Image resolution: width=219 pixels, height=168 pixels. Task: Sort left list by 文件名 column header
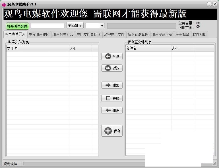[38, 49]
